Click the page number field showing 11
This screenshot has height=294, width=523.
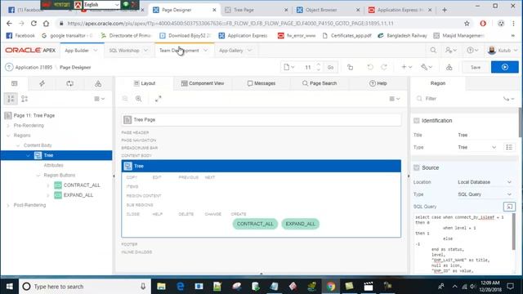coord(308,67)
